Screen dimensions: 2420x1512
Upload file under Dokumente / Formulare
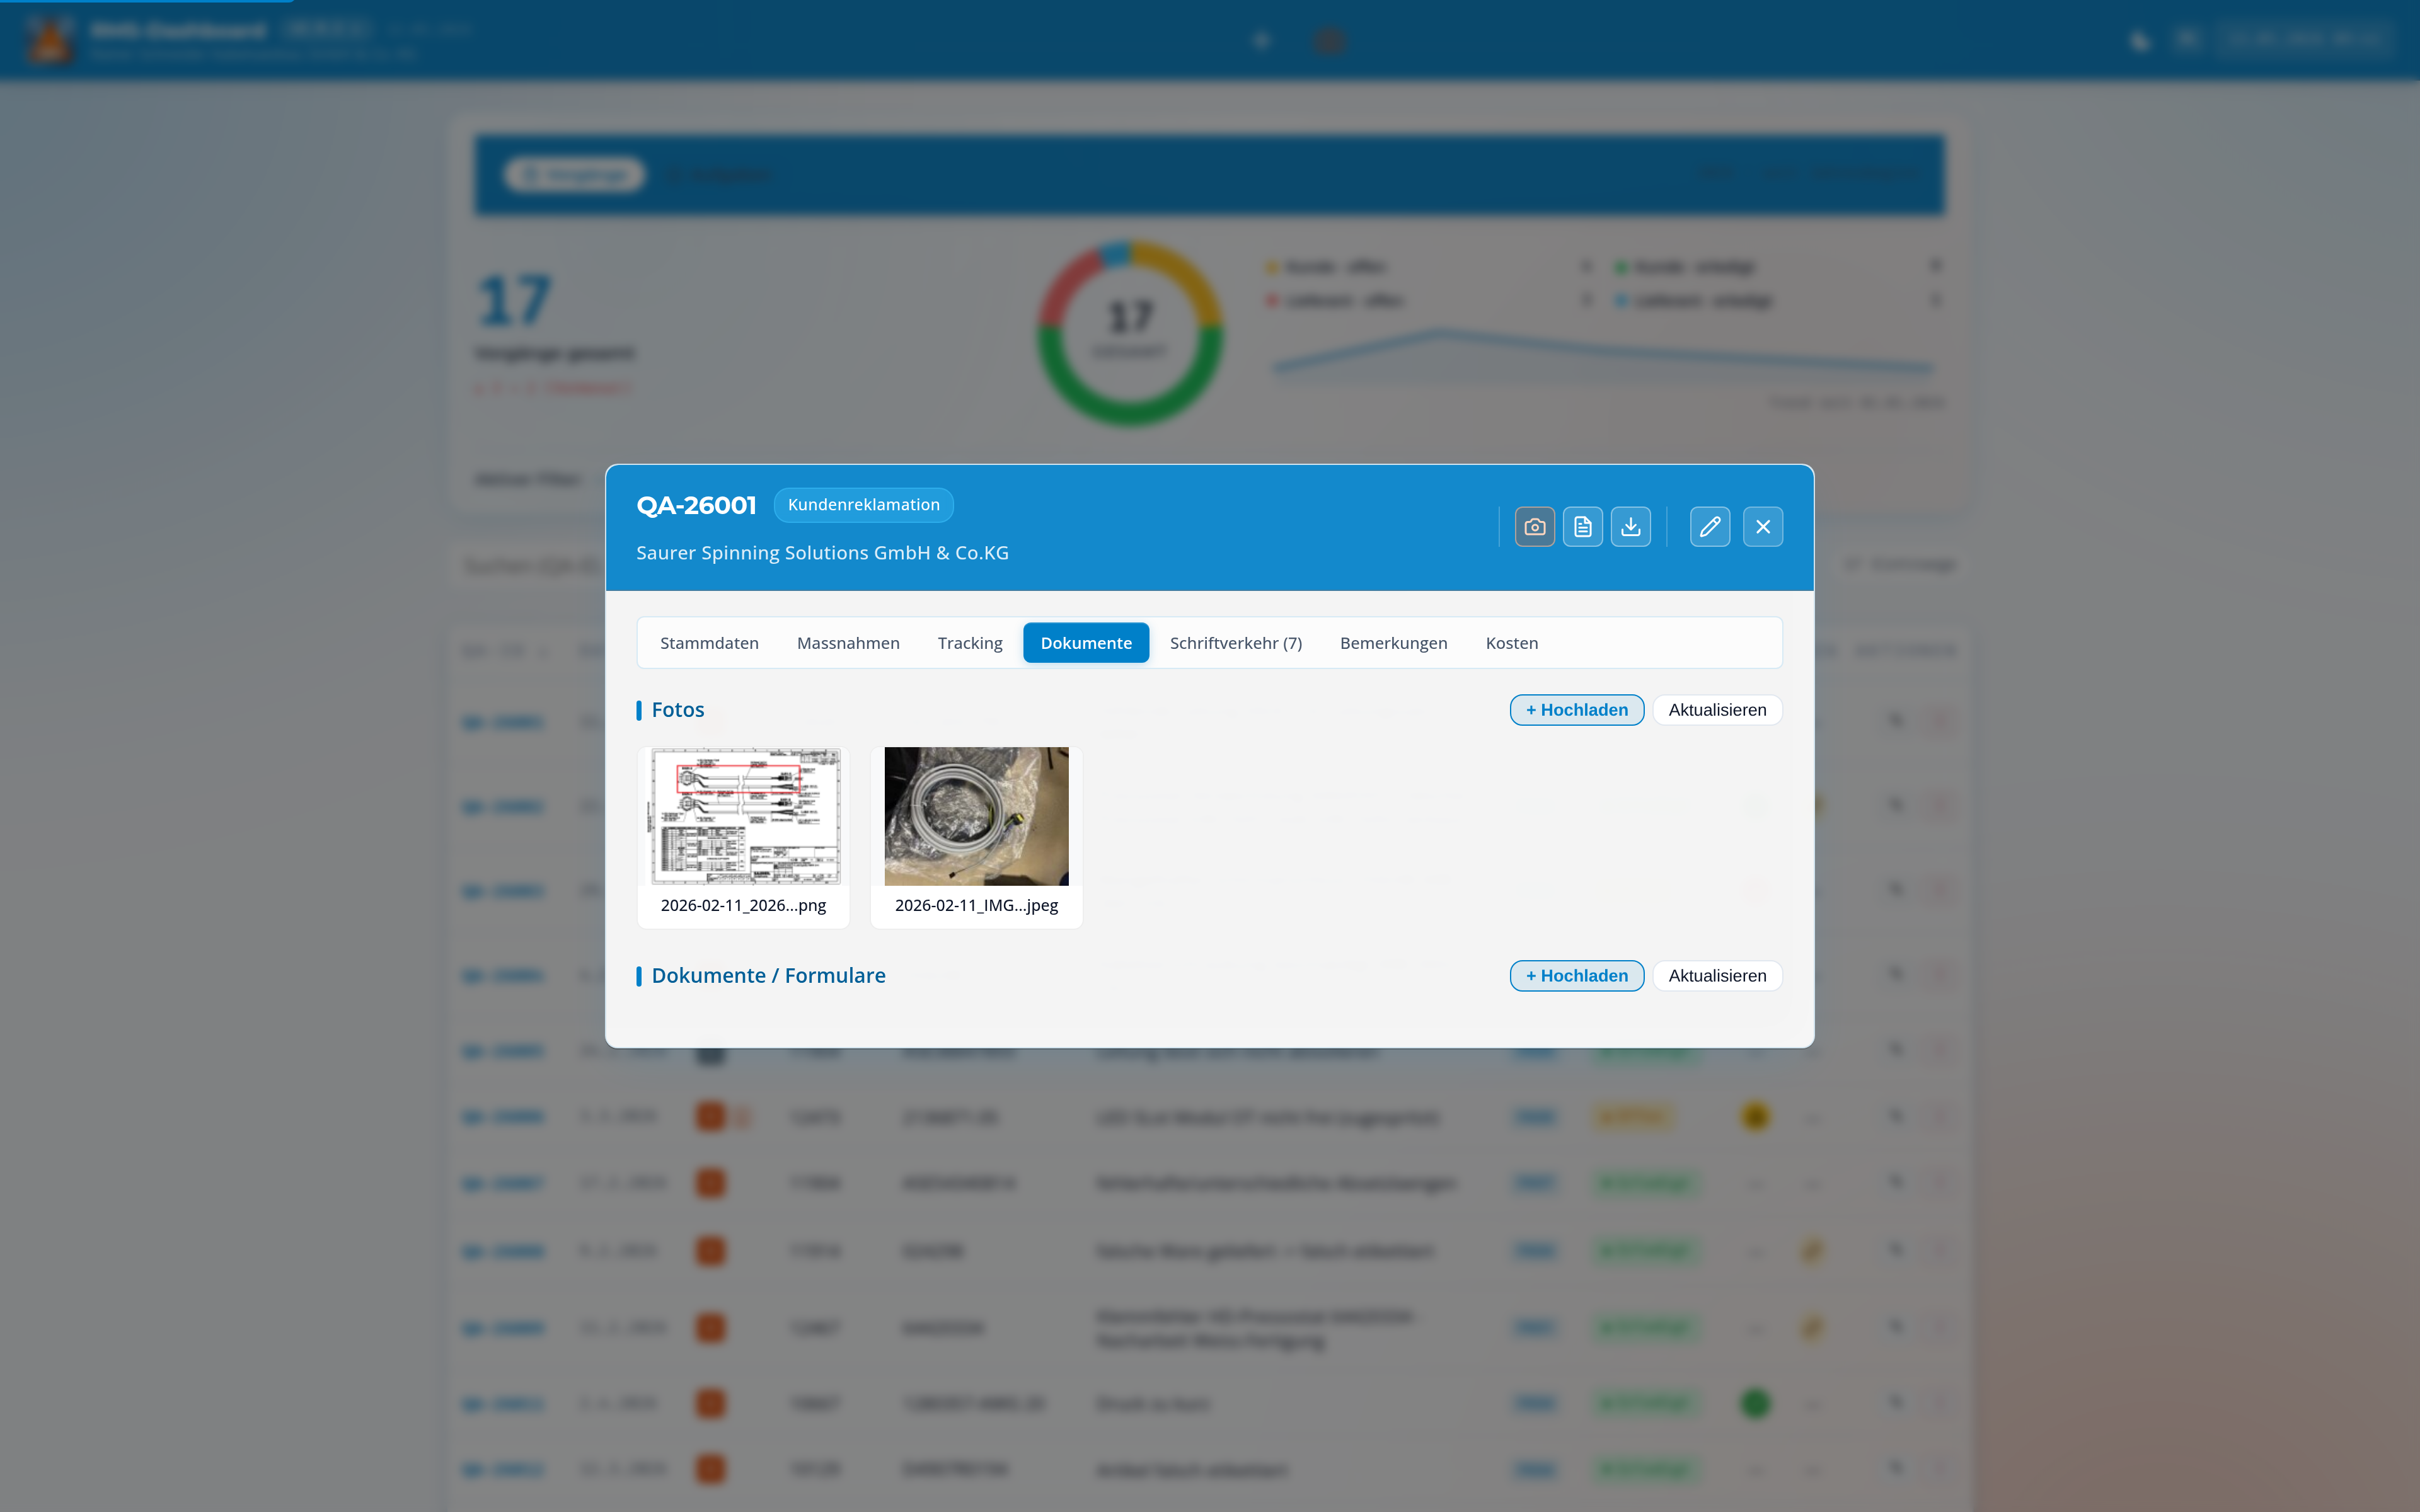point(1576,976)
